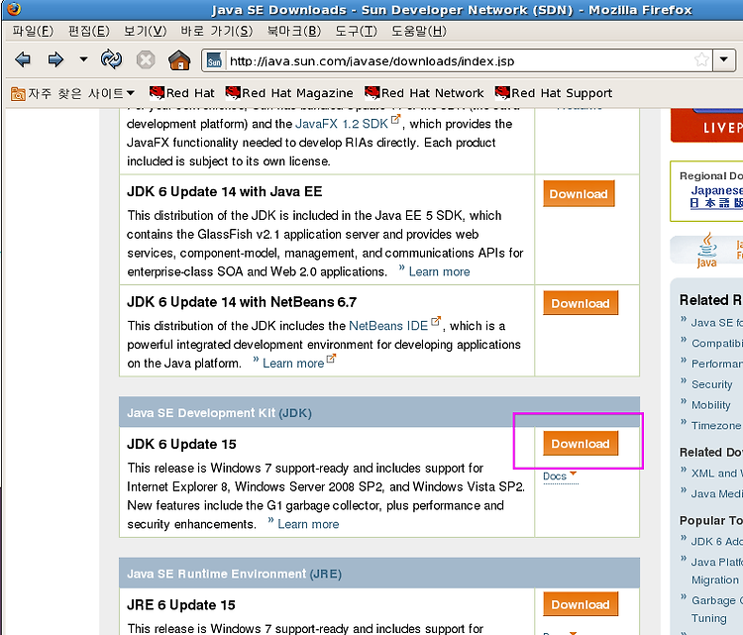Open the 보기(V) menu
743x635 pixels.
coord(145,32)
